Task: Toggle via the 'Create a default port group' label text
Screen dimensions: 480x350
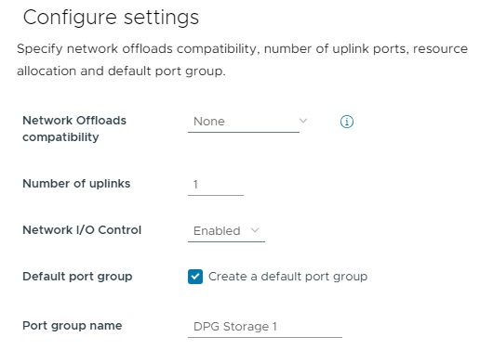Action: pyautogui.click(x=287, y=277)
